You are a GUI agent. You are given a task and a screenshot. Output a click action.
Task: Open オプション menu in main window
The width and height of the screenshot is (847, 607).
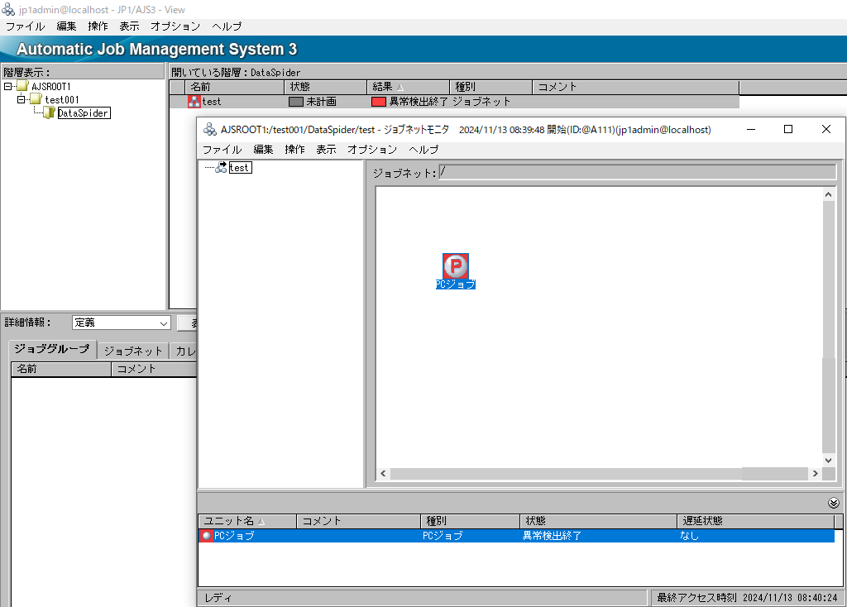[x=175, y=26]
